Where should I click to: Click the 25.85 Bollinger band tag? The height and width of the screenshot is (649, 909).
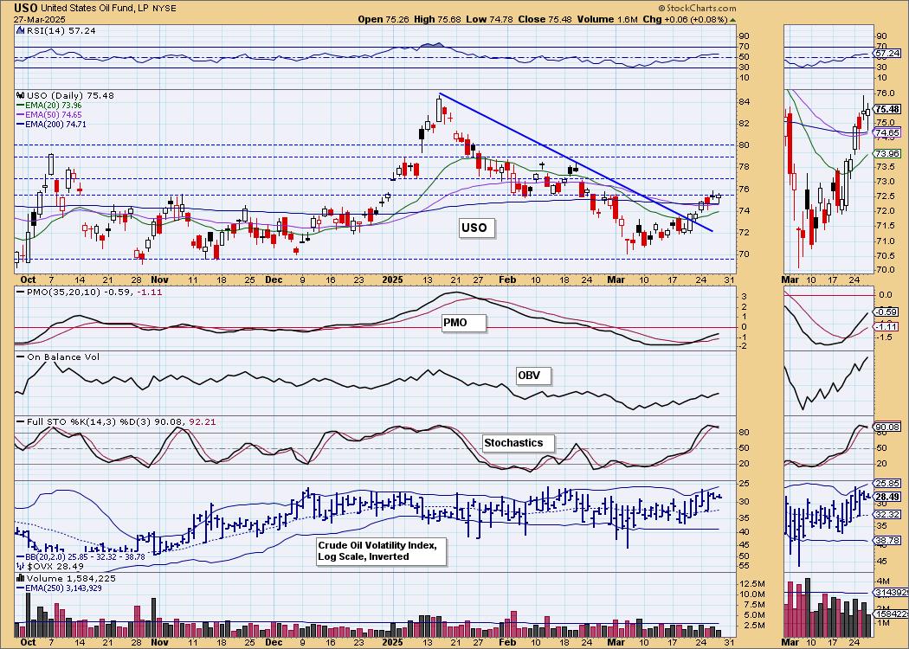[887, 483]
